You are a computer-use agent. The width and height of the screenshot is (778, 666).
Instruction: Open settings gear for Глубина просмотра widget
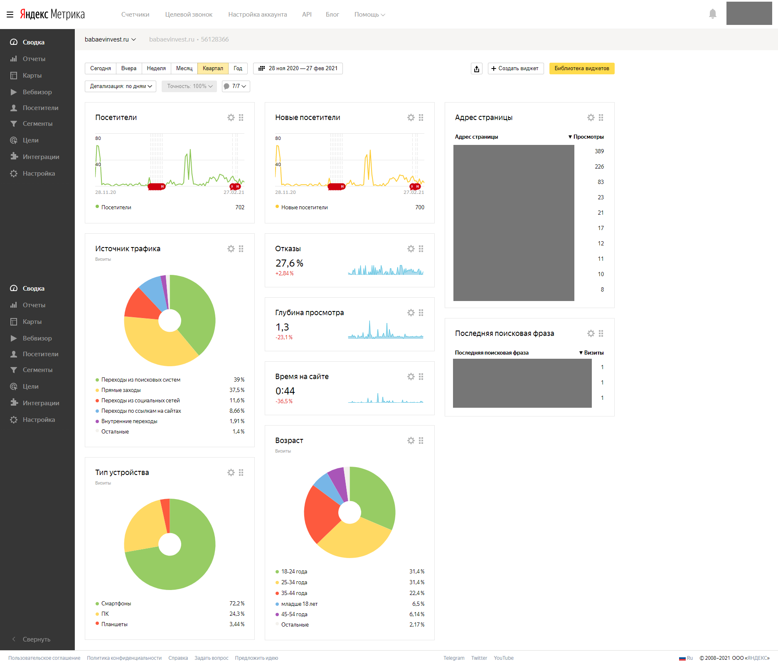click(411, 313)
